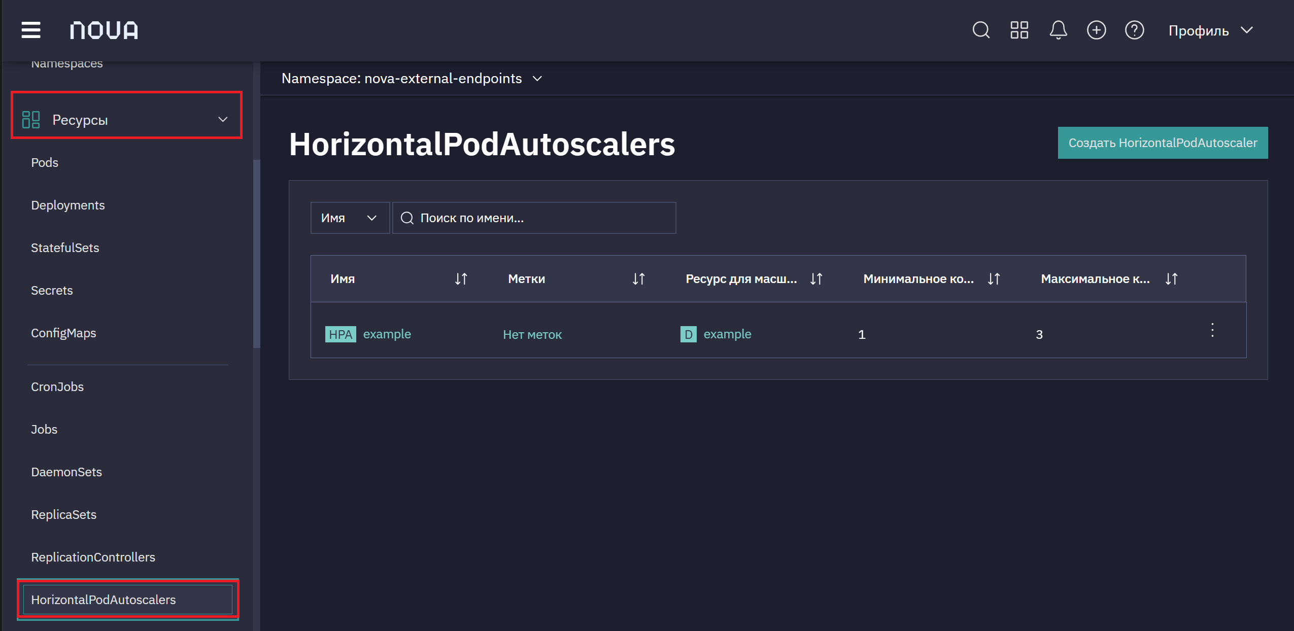Click the plus circle add icon

click(1096, 30)
